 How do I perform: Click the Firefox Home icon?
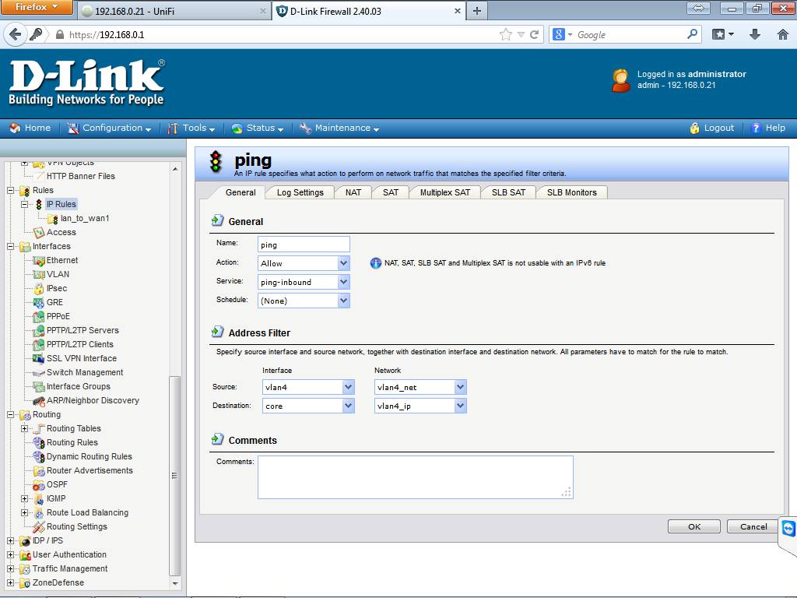point(782,34)
